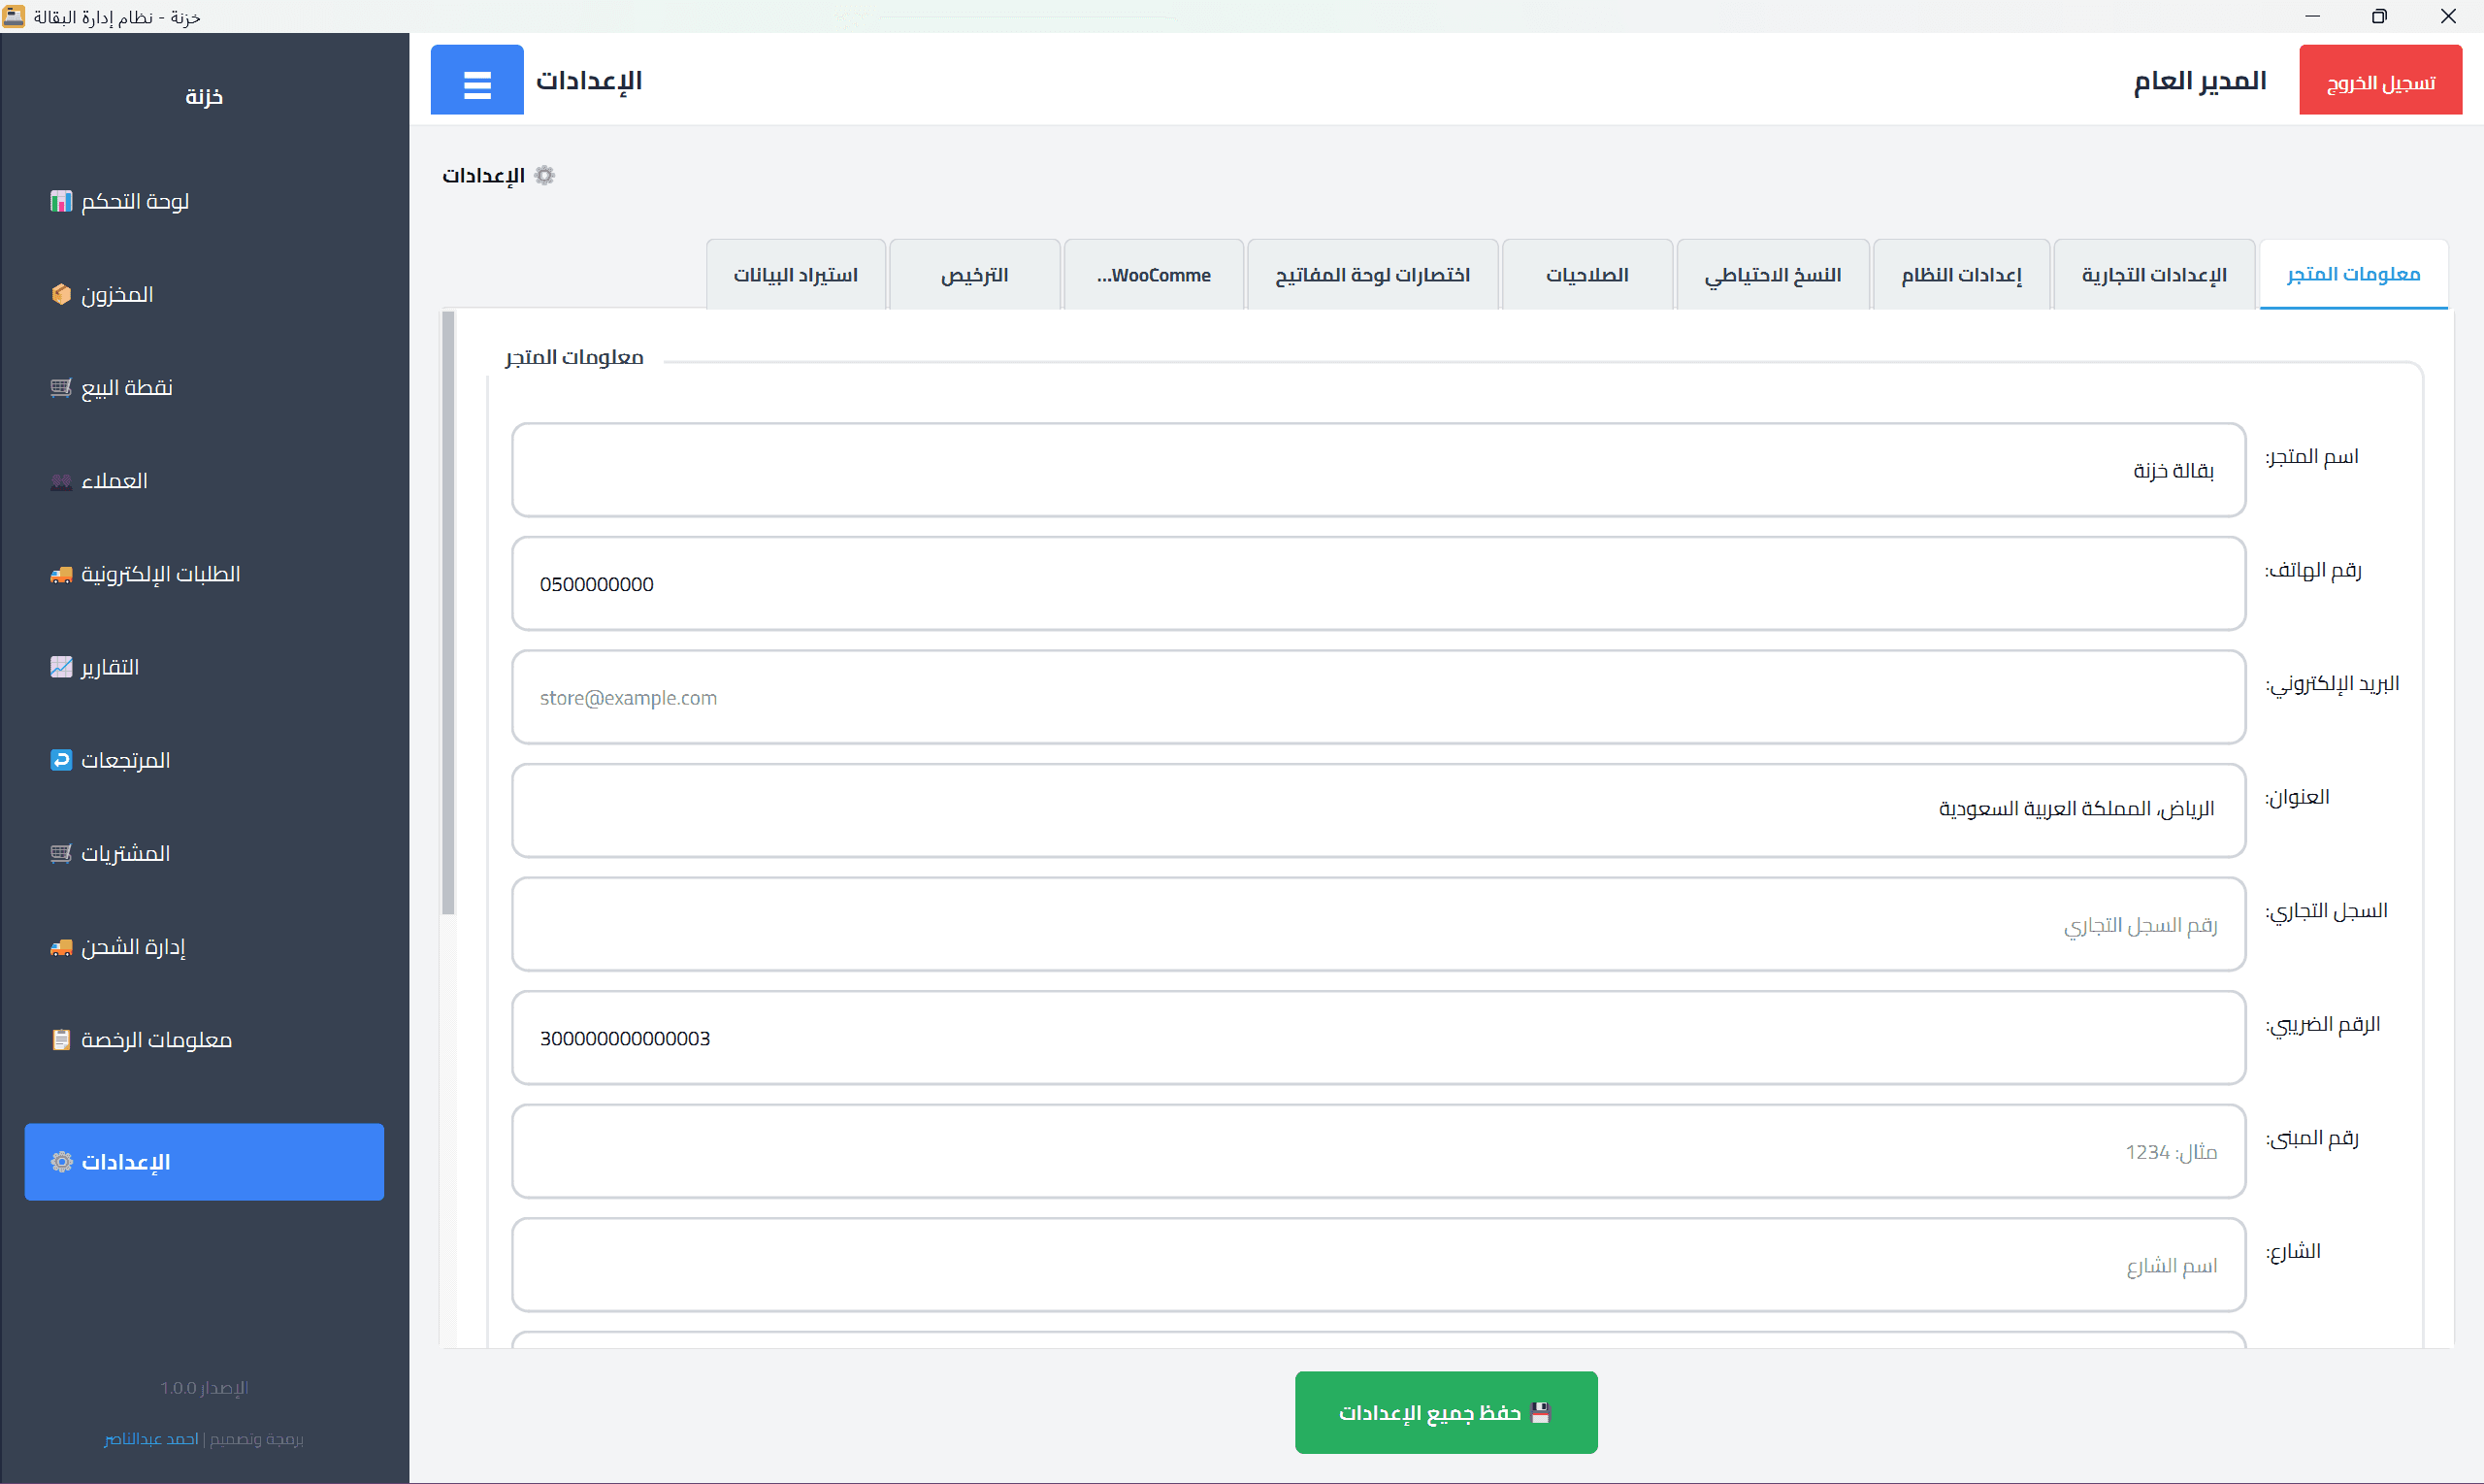
Task: Switch to the backup (النسخ الاحتياطي) tab
Action: [x=1773, y=275]
